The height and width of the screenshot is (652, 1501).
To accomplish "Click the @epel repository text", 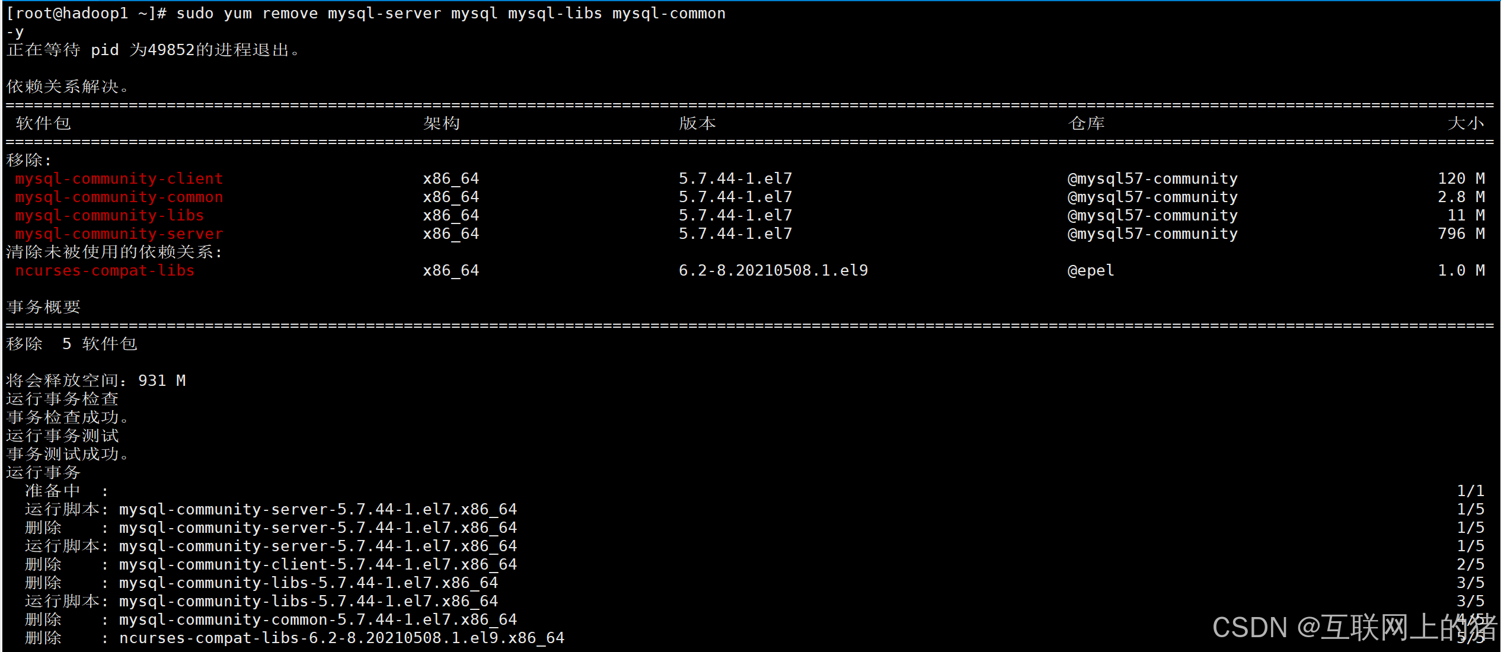I will (1091, 270).
